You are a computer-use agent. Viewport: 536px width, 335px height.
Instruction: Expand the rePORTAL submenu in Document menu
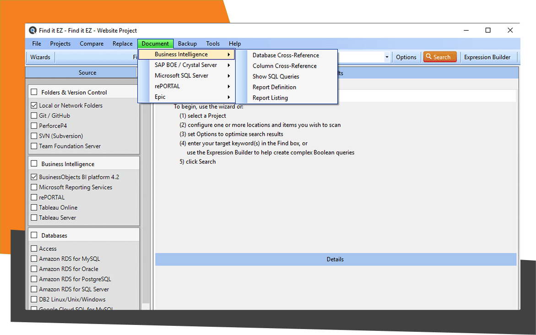[186, 86]
